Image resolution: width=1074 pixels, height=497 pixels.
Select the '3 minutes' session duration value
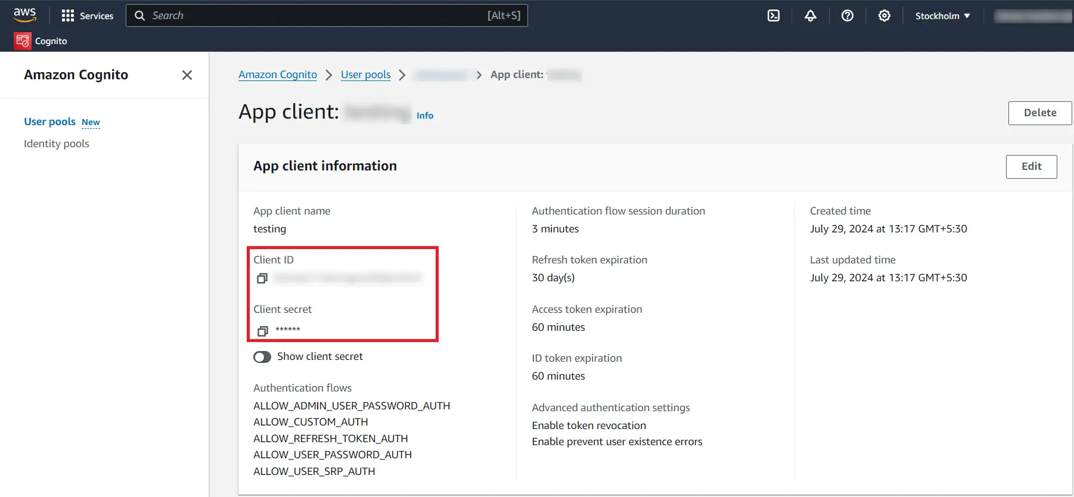(555, 229)
